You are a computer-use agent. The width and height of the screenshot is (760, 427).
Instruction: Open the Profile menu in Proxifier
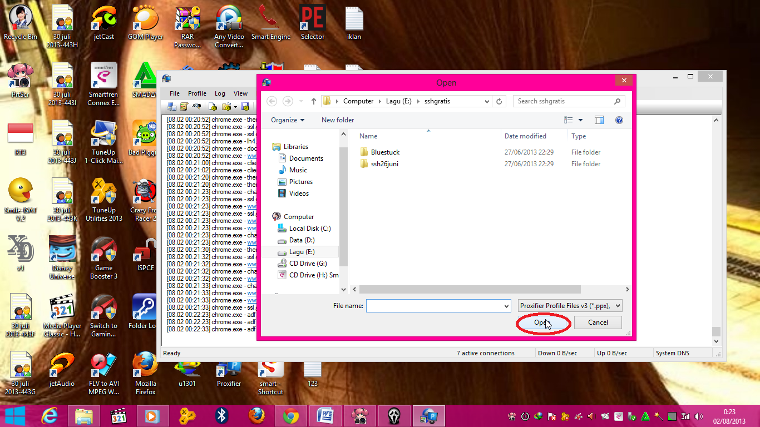(x=197, y=93)
